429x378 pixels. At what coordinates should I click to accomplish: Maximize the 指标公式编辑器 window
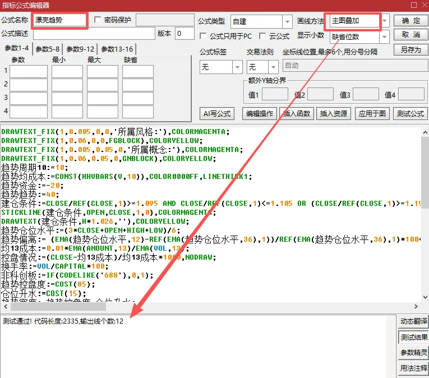pyautogui.click(x=414, y=5)
